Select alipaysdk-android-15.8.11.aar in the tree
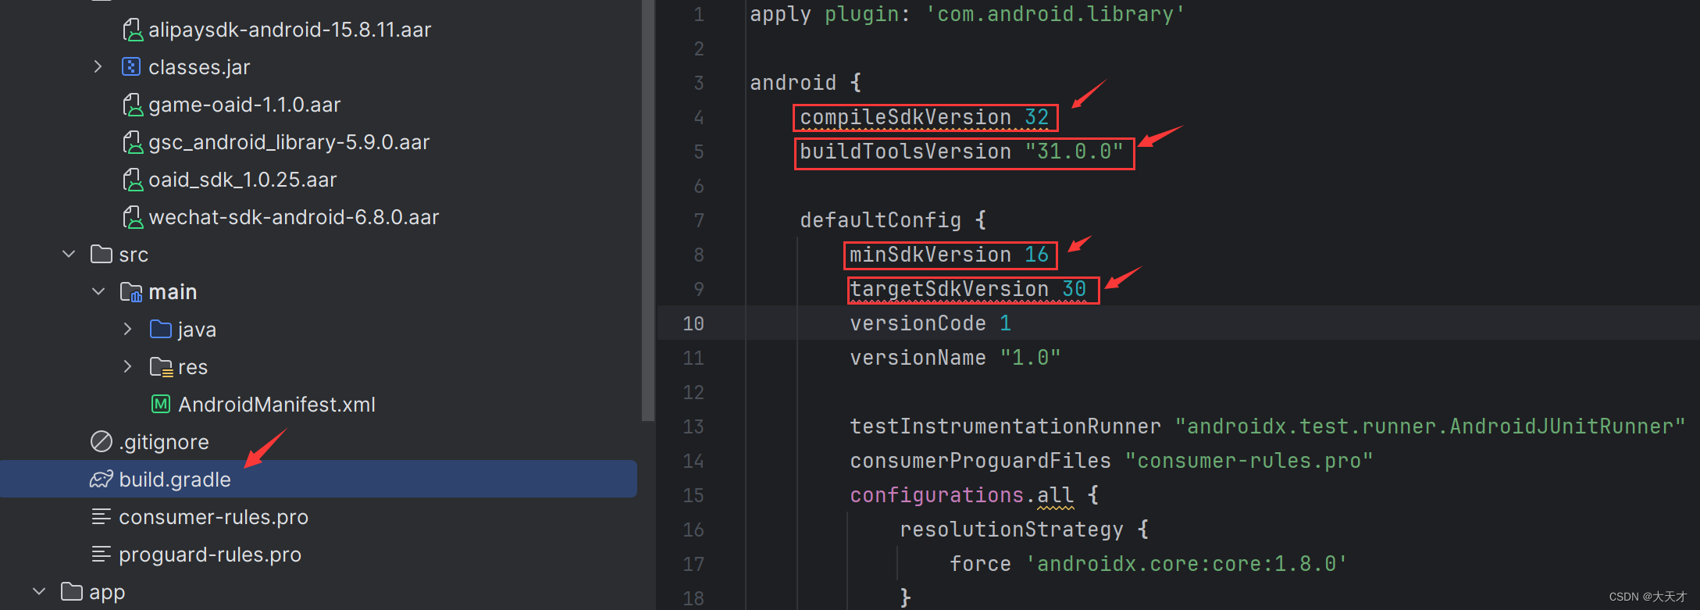1700x610 pixels. pyautogui.click(x=290, y=30)
